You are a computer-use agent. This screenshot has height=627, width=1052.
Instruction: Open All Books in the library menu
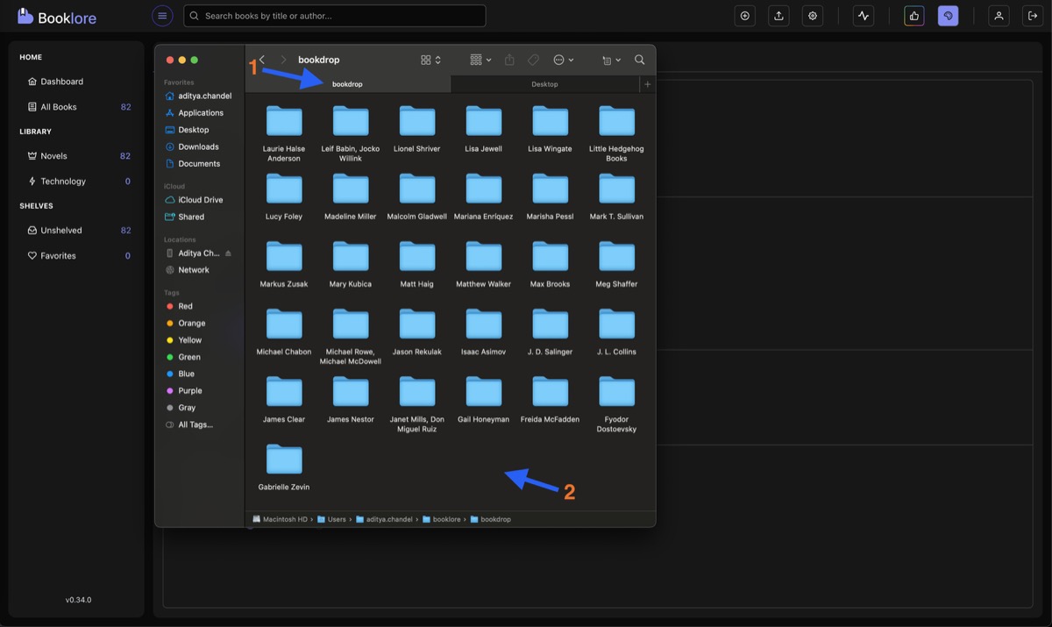[x=55, y=106]
